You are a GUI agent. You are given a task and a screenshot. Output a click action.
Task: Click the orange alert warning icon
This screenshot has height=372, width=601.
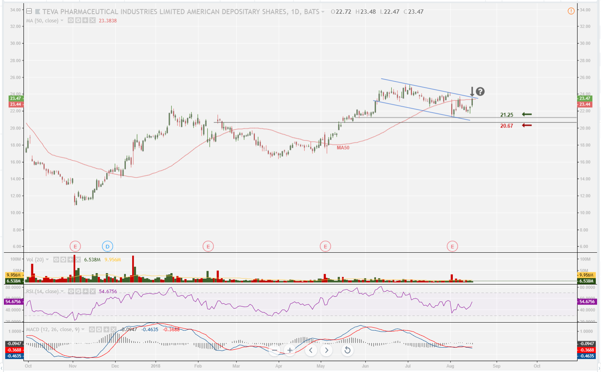571,11
